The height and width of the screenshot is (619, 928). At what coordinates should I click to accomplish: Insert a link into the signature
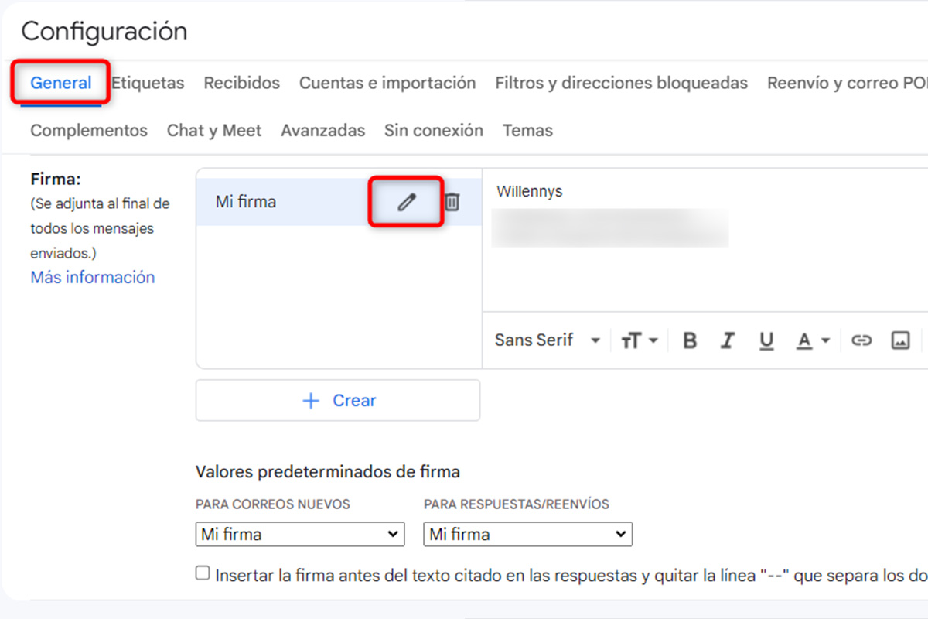pyautogui.click(x=861, y=340)
